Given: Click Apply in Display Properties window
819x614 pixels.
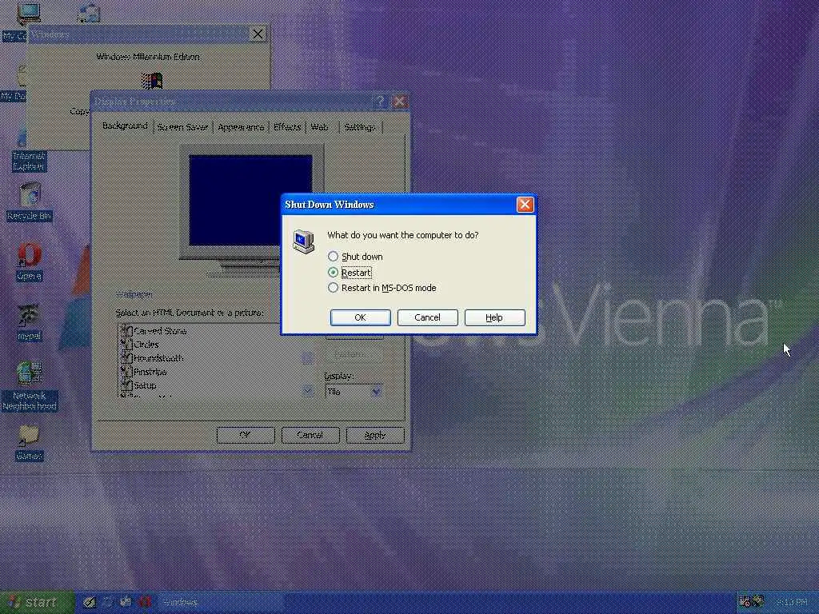Looking at the screenshot, I should 375,435.
